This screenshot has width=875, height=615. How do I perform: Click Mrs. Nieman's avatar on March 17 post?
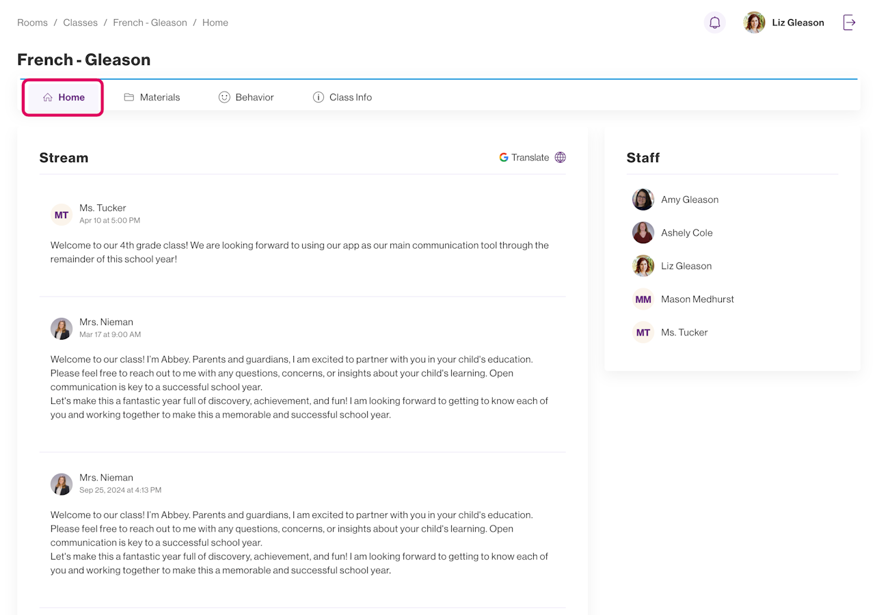[x=62, y=329]
